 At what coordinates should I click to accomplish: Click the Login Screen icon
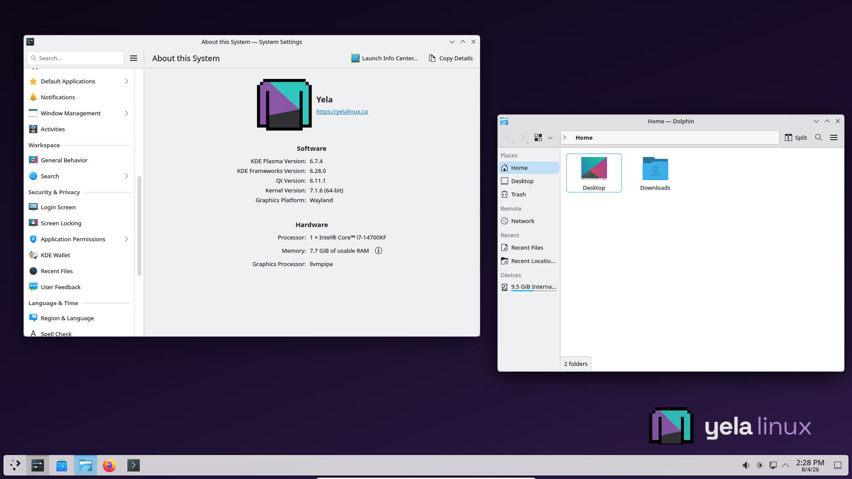coord(33,207)
